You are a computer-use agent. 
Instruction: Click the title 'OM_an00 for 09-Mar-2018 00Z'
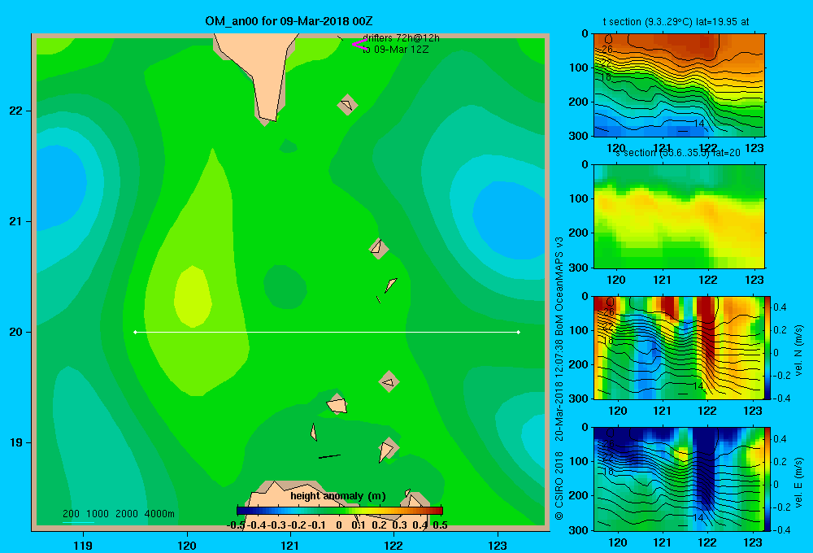pyautogui.click(x=289, y=21)
